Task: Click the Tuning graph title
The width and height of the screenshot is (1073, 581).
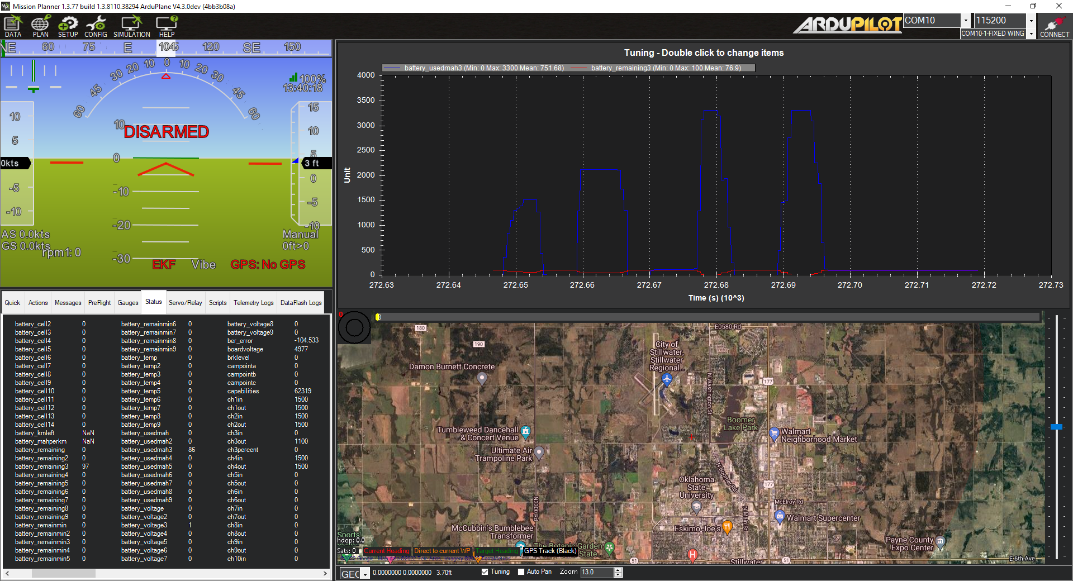Action: pos(704,53)
